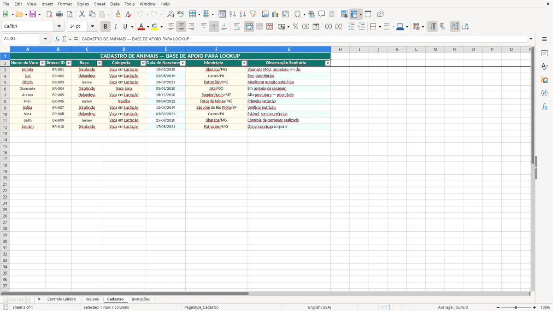
Task: Open the sidebar Gallery icon
Action: (x=544, y=80)
